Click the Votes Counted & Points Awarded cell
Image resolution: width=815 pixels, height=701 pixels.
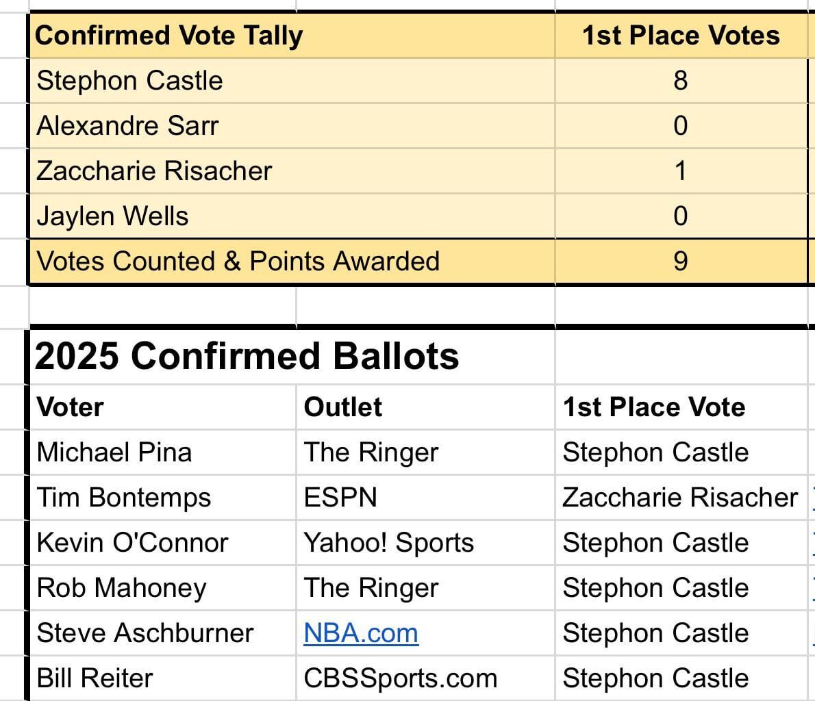click(238, 262)
